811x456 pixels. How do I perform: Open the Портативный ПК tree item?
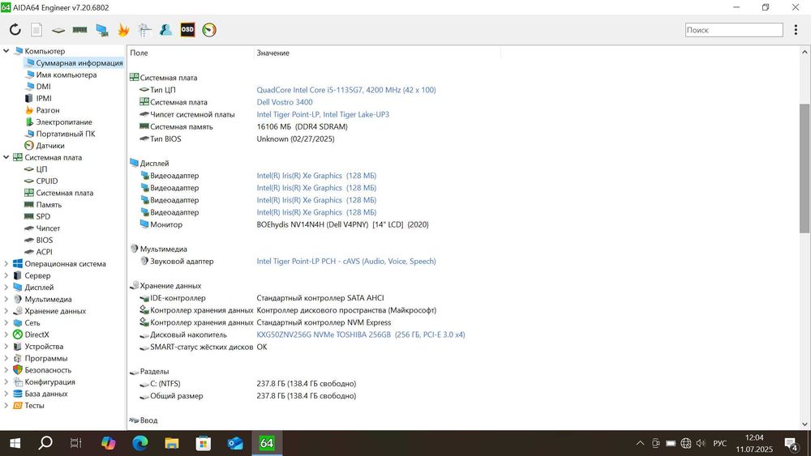click(x=60, y=134)
